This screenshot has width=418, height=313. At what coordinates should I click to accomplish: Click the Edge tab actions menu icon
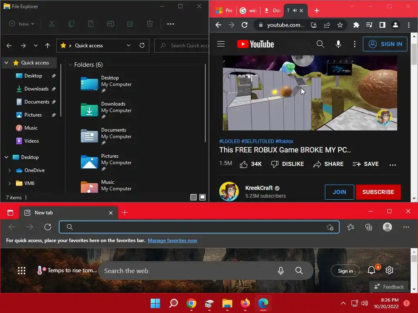click(10, 213)
